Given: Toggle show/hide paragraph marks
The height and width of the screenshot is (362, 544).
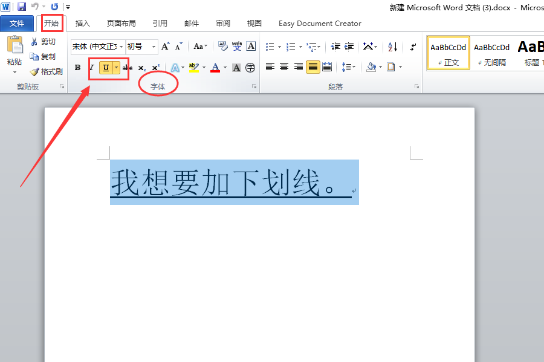Looking at the screenshot, I should pyautogui.click(x=413, y=47).
